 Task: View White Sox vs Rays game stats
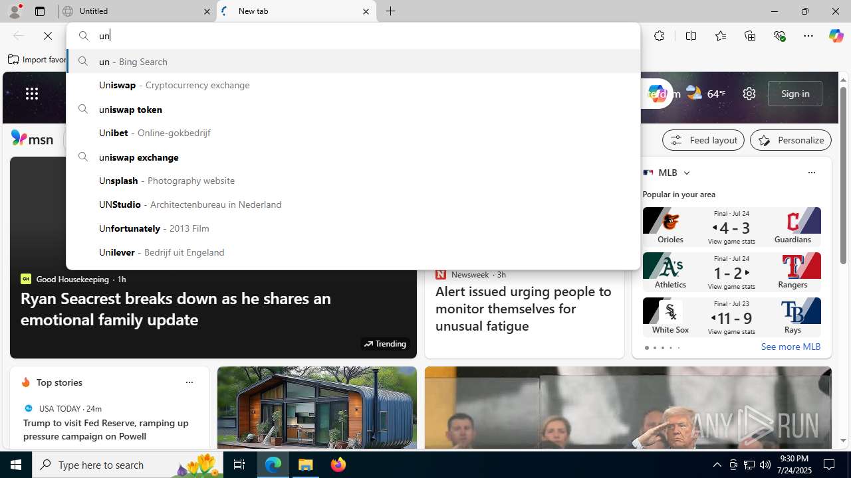pos(731,317)
